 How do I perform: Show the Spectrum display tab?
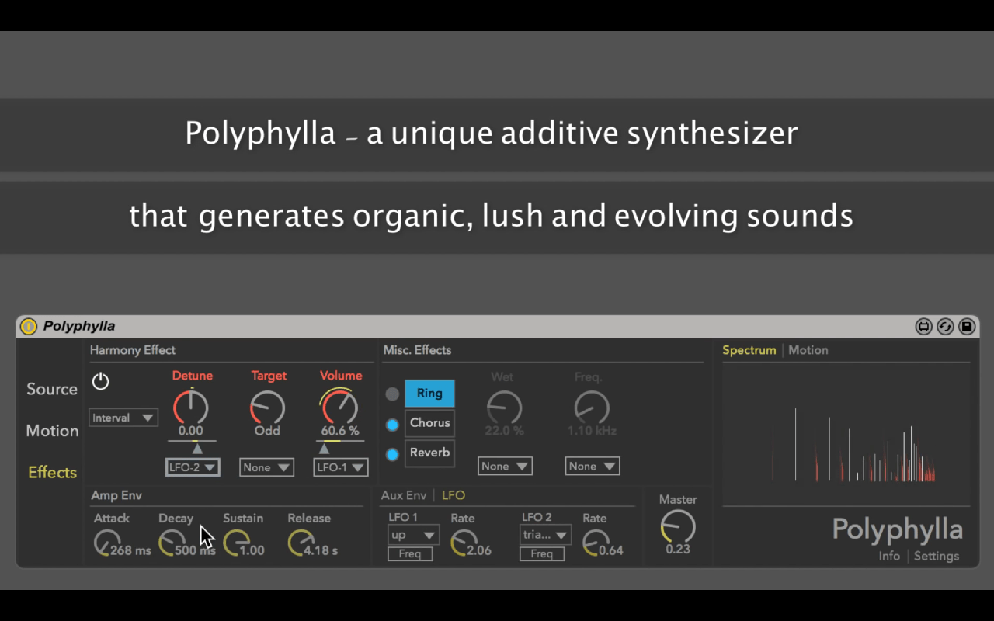click(x=749, y=350)
